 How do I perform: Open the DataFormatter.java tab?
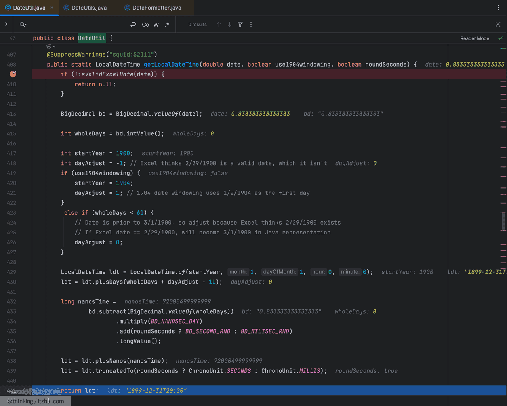tap(153, 8)
